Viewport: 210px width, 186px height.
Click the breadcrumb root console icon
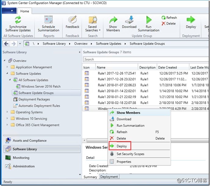point(27,44)
